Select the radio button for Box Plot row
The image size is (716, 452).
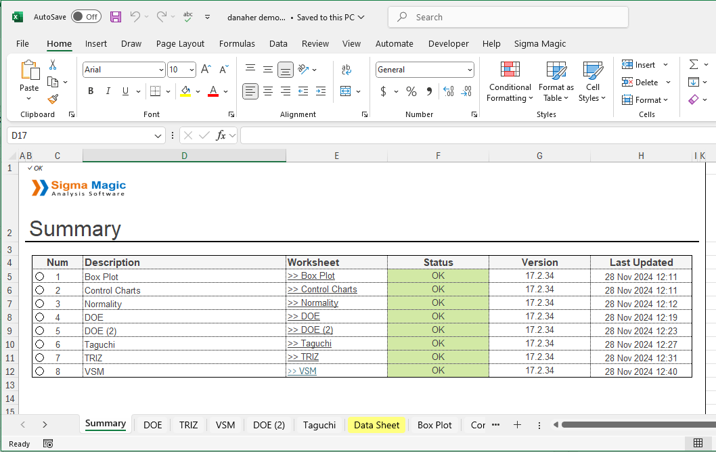(40, 277)
